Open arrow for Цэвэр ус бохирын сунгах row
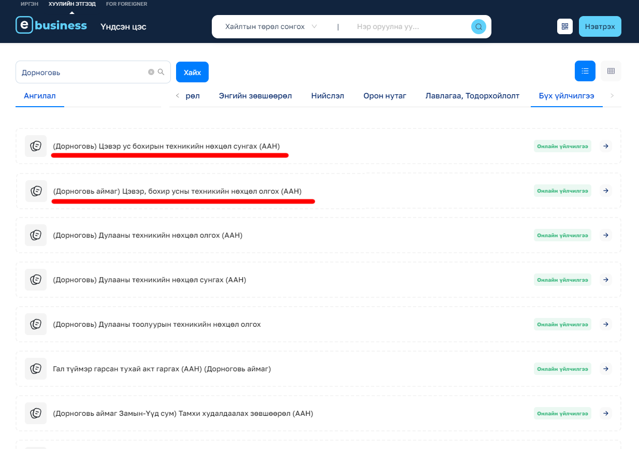Image resolution: width=639 pixels, height=449 pixels. 606,146
